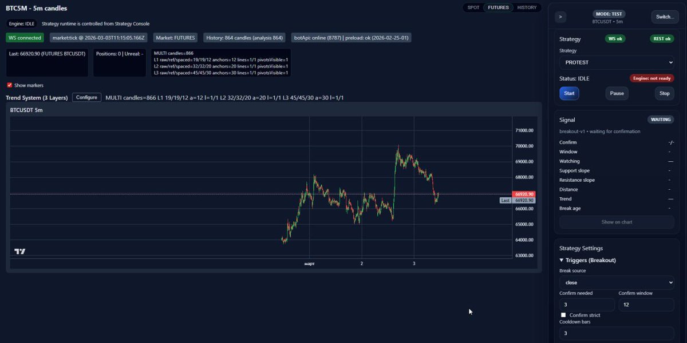
Task: Click the Support slope row
Action: click(x=617, y=170)
